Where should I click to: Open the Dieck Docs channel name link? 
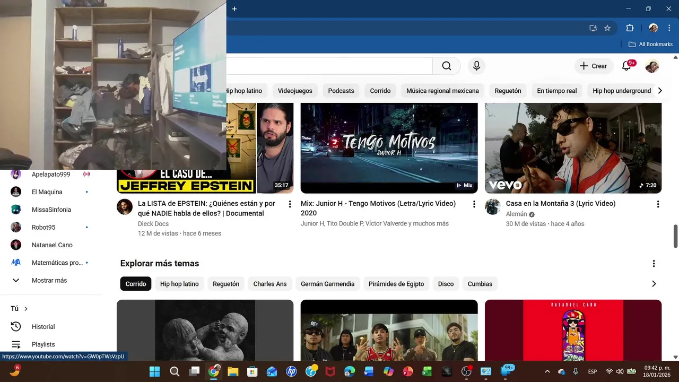point(153,223)
